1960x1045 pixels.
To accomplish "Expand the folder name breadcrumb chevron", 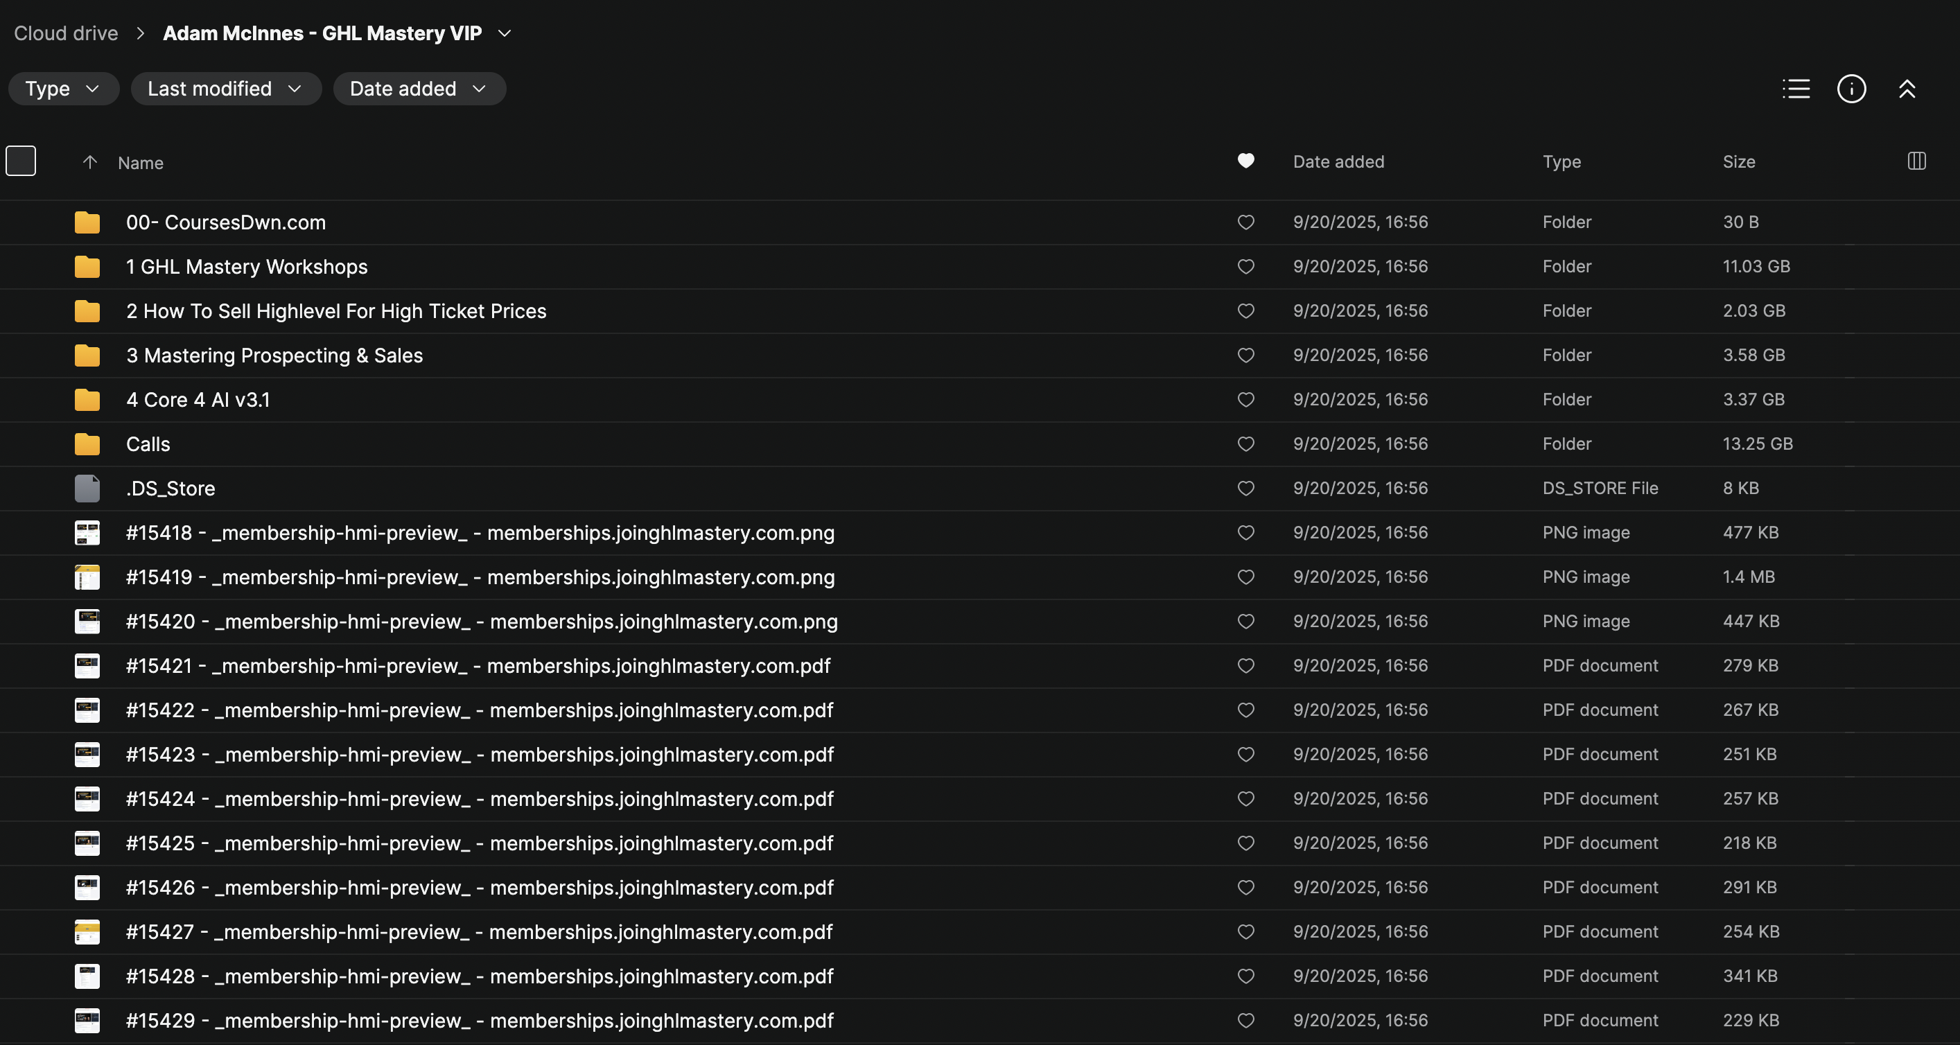I will (x=504, y=33).
